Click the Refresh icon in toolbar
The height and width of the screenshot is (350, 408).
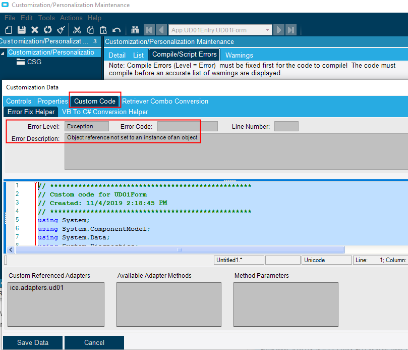[x=47, y=30]
